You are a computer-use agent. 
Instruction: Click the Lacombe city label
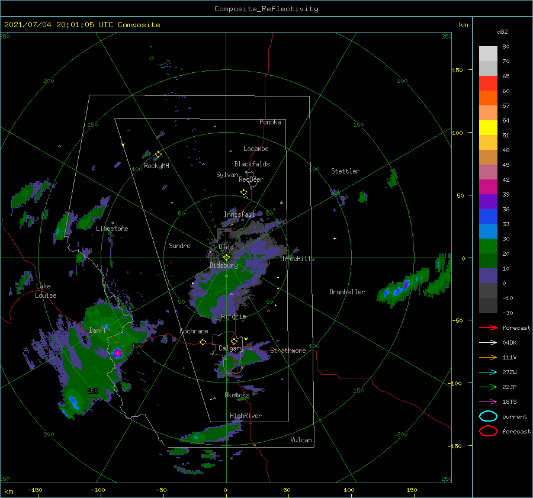pyautogui.click(x=256, y=149)
